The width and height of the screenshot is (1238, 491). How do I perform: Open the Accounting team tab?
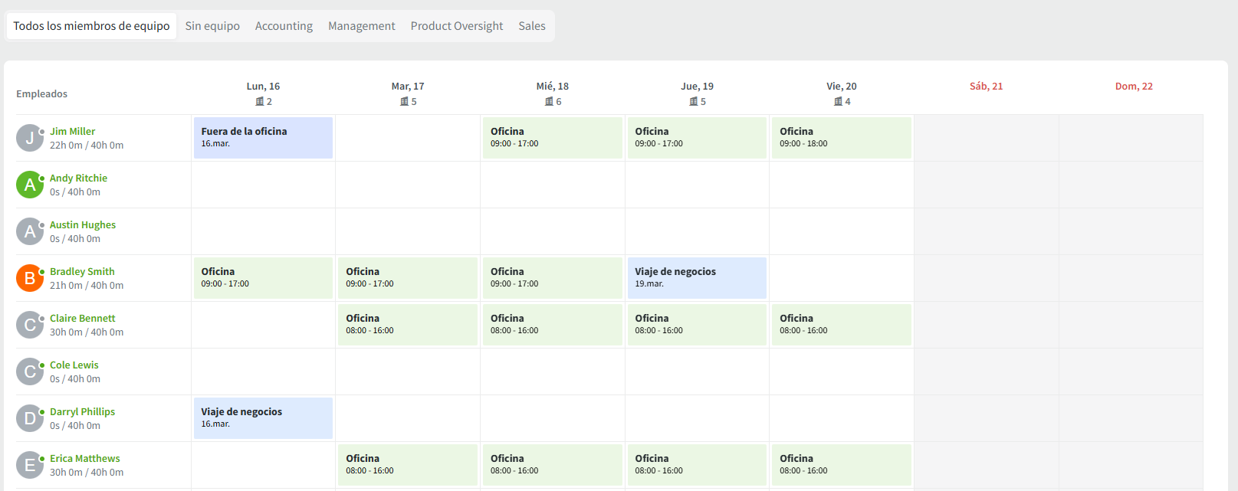[x=284, y=26]
